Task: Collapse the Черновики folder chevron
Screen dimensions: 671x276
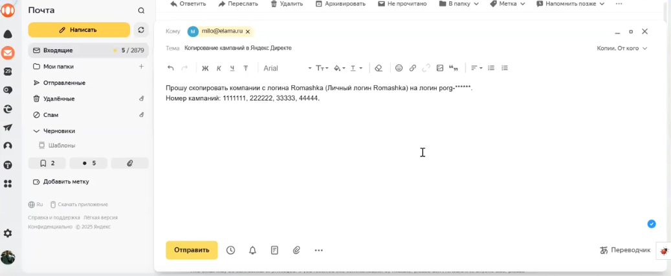Action: (36, 131)
